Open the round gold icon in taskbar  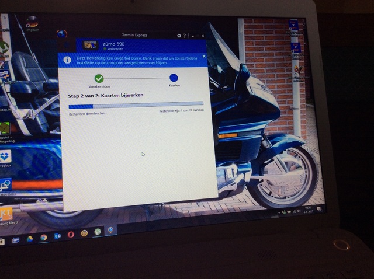point(84,233)
